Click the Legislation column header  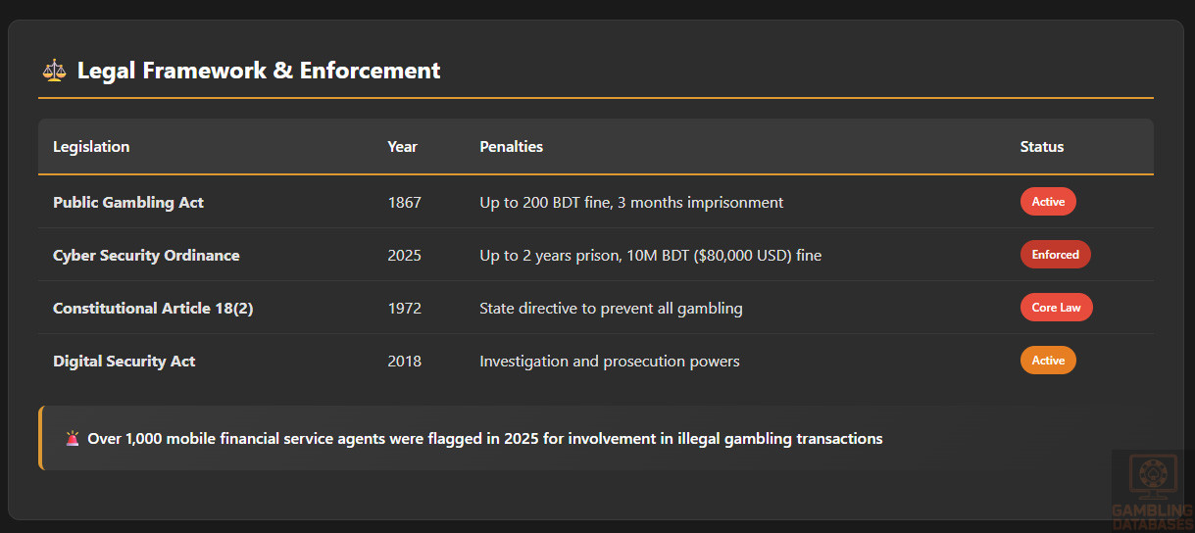point(91,147)
